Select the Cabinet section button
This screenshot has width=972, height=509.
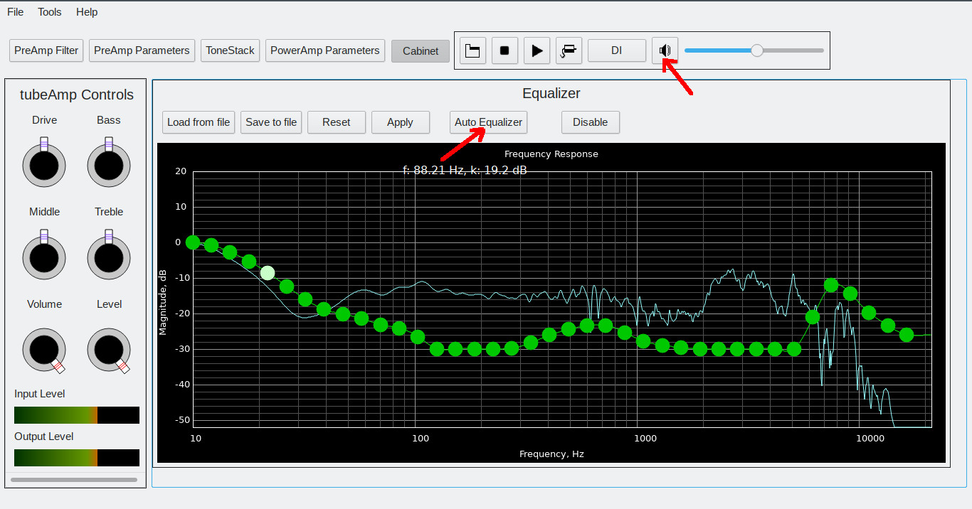[421, 50]
